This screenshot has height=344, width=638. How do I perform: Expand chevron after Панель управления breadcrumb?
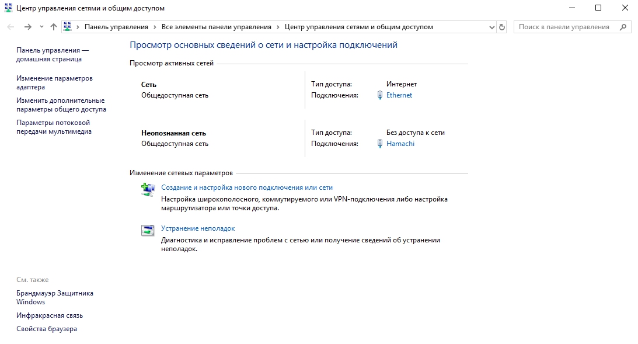click(155, 27)
